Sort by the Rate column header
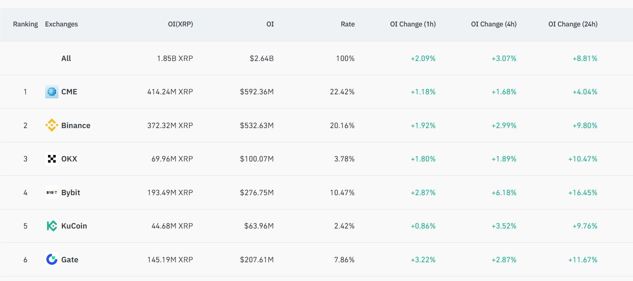This screenshot has height=281, width=633. coord(348,24)
